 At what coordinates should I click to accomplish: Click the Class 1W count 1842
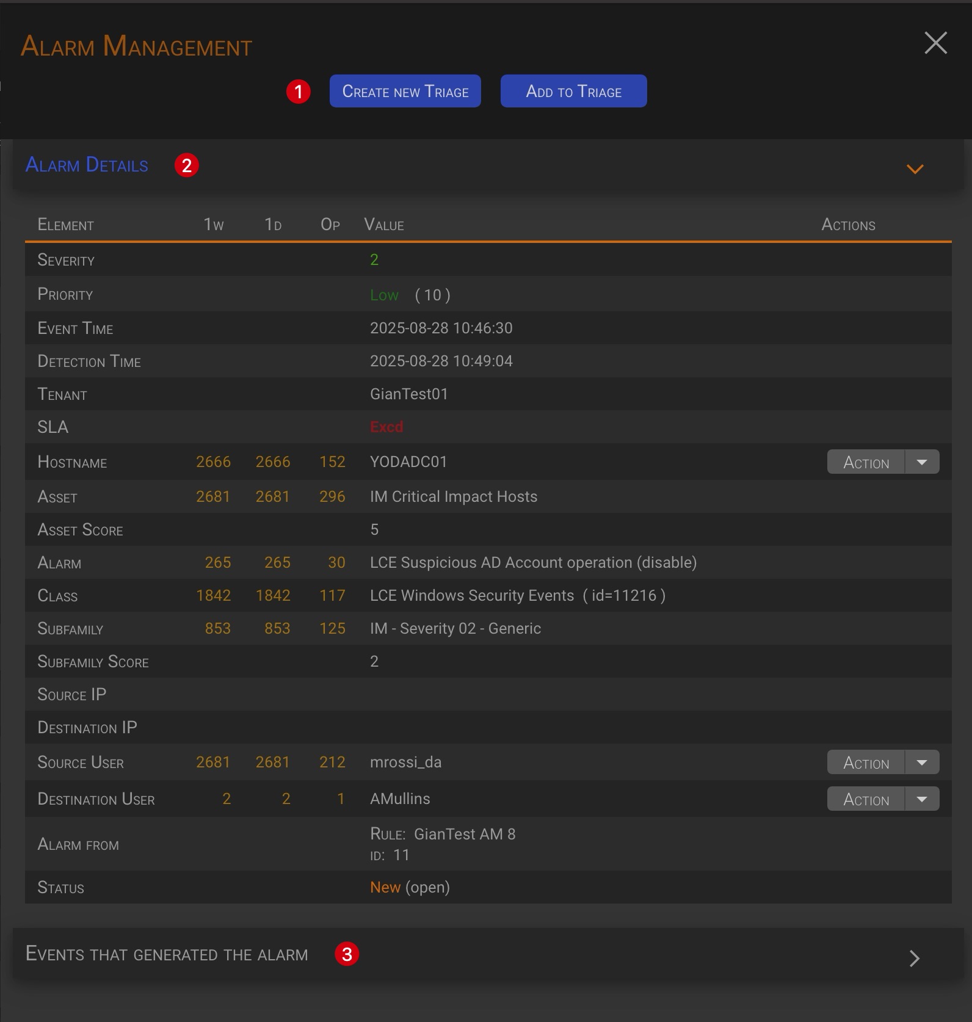213,596
